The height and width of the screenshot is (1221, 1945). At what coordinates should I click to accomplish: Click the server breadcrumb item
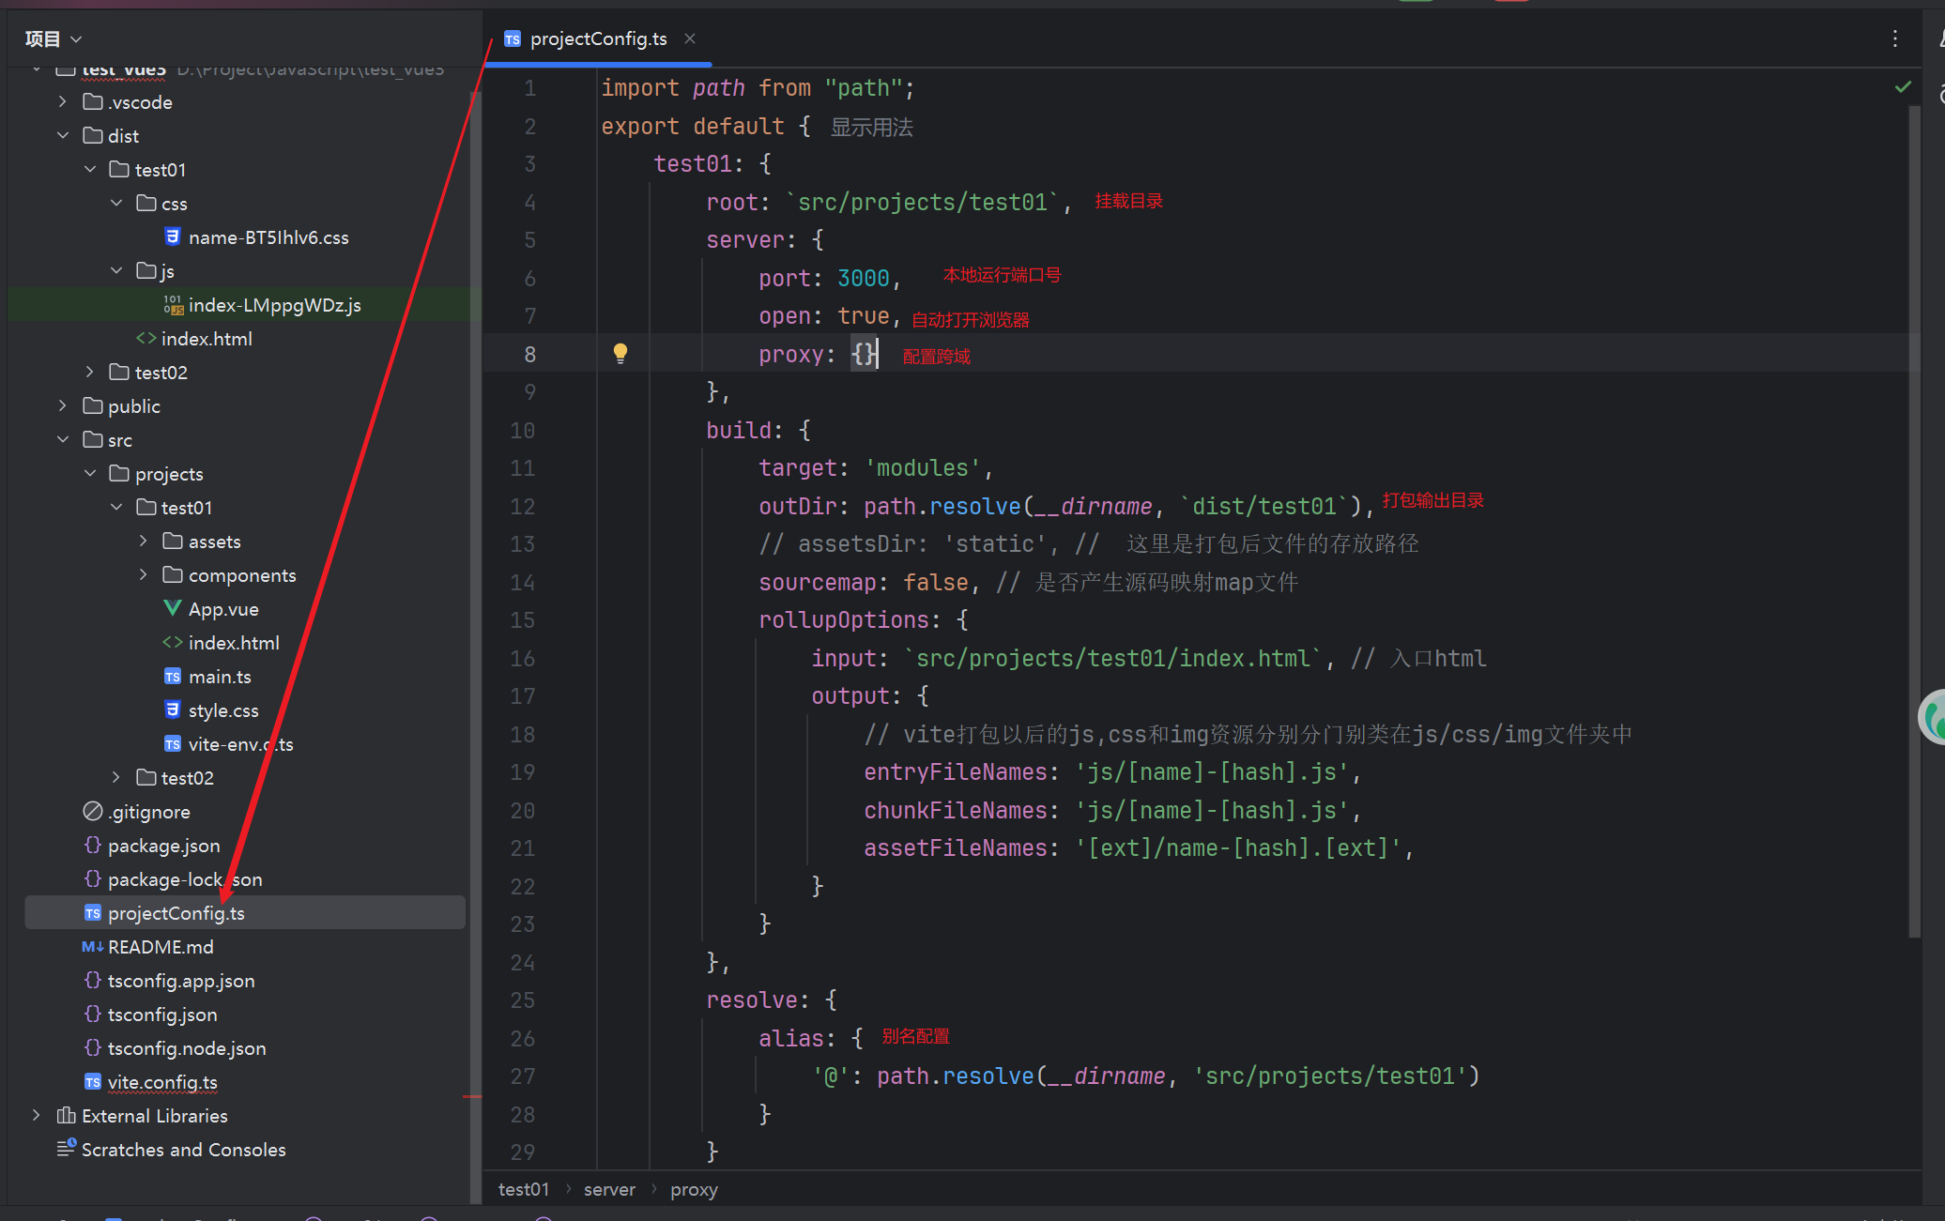point(609,1189)
